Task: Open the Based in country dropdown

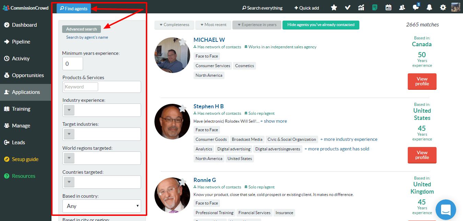Action: click(x=102, y=206)
